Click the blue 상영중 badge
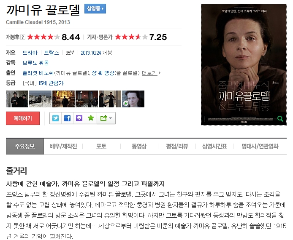The width and height of the screenshot is (293, 240). 95,8
